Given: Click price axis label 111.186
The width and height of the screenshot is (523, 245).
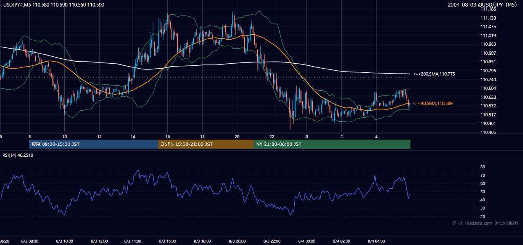Looking at the screenshot, I should [488, 9].
